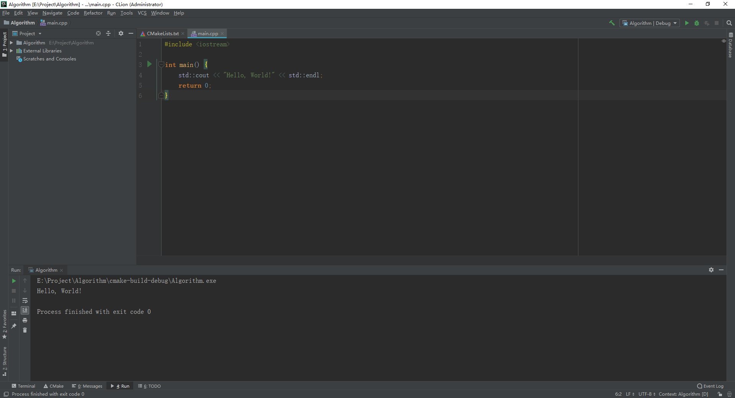This screenshot has width=735, height=398.
Task: Click the Build hammer icon
Action: click(x=612, y=23)
